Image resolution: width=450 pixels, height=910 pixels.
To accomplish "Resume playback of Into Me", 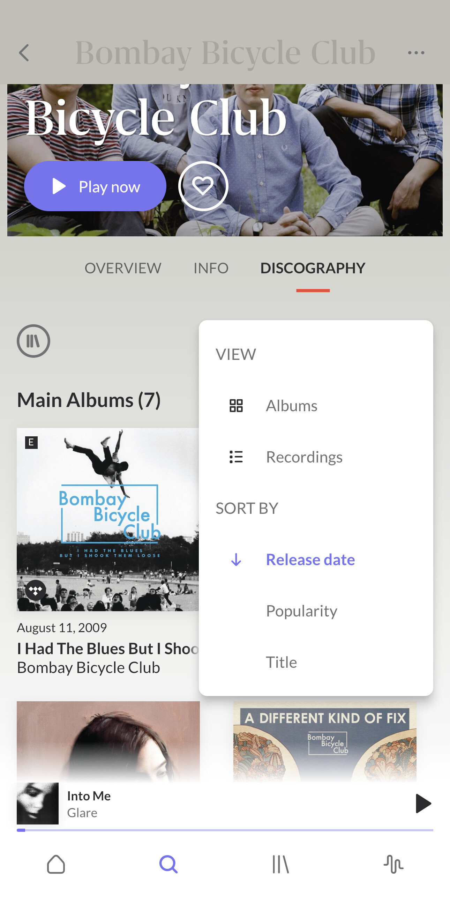I will 423,803.
